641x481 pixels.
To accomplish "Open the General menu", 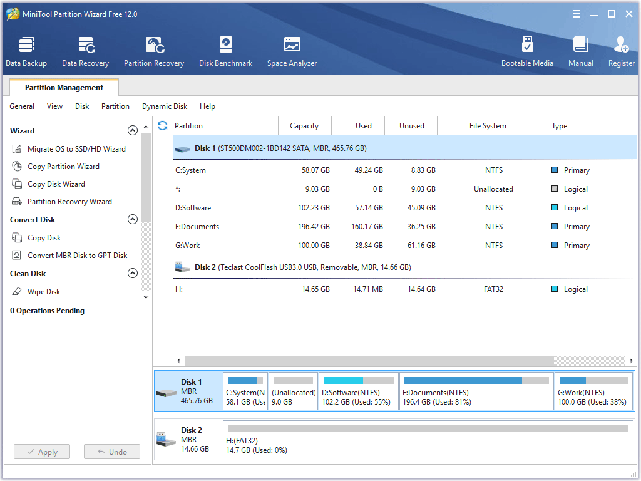I will [22, 106].
